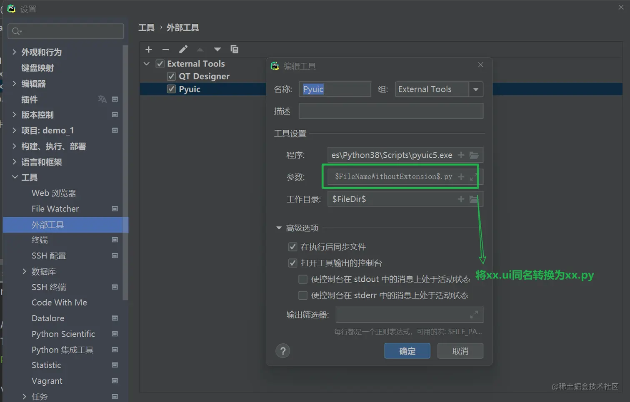The image size is (630, 402).
Task: Collapse the External Tools tree group
Action: (147, 64)
